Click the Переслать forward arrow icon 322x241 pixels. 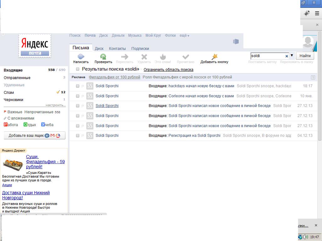125,56
